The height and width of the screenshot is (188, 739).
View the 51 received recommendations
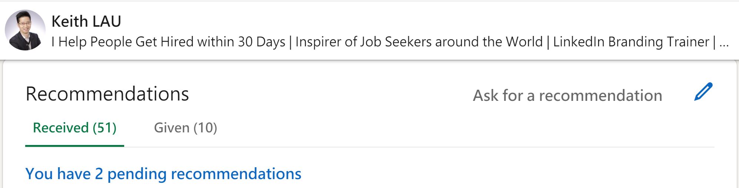[74, 128]
